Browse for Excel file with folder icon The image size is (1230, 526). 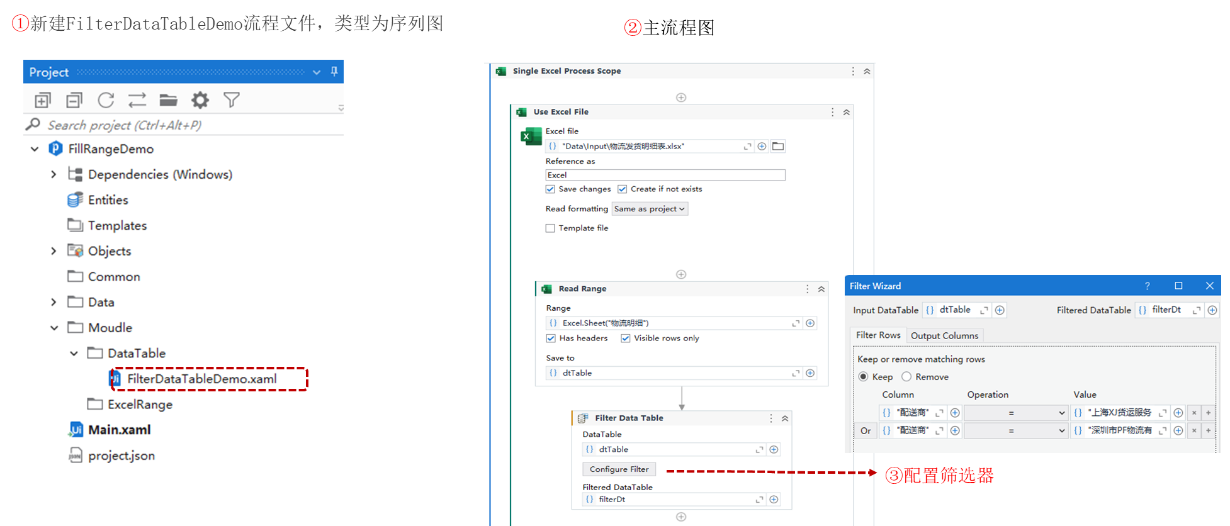pyautogui.click(x=778, y=146)
